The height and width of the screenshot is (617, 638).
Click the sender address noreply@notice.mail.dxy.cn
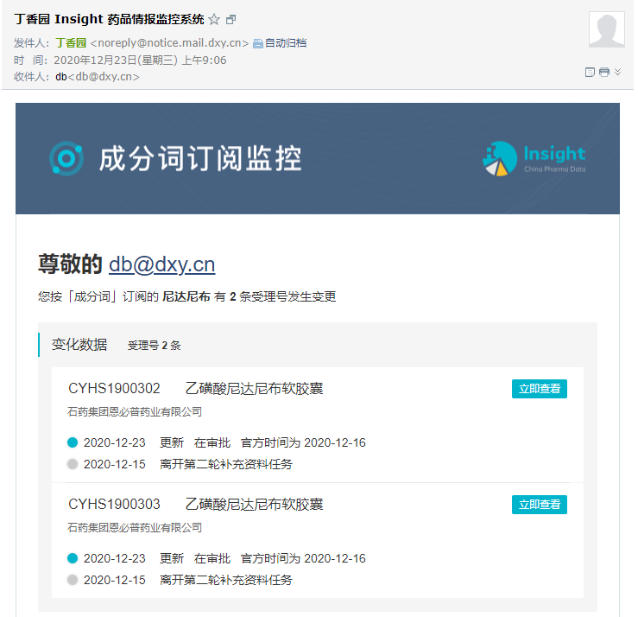point(169,42)
